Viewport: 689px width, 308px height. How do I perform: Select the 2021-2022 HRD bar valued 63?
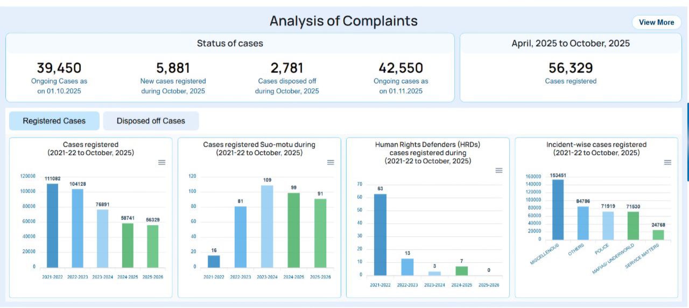click(x=380, y=235)
